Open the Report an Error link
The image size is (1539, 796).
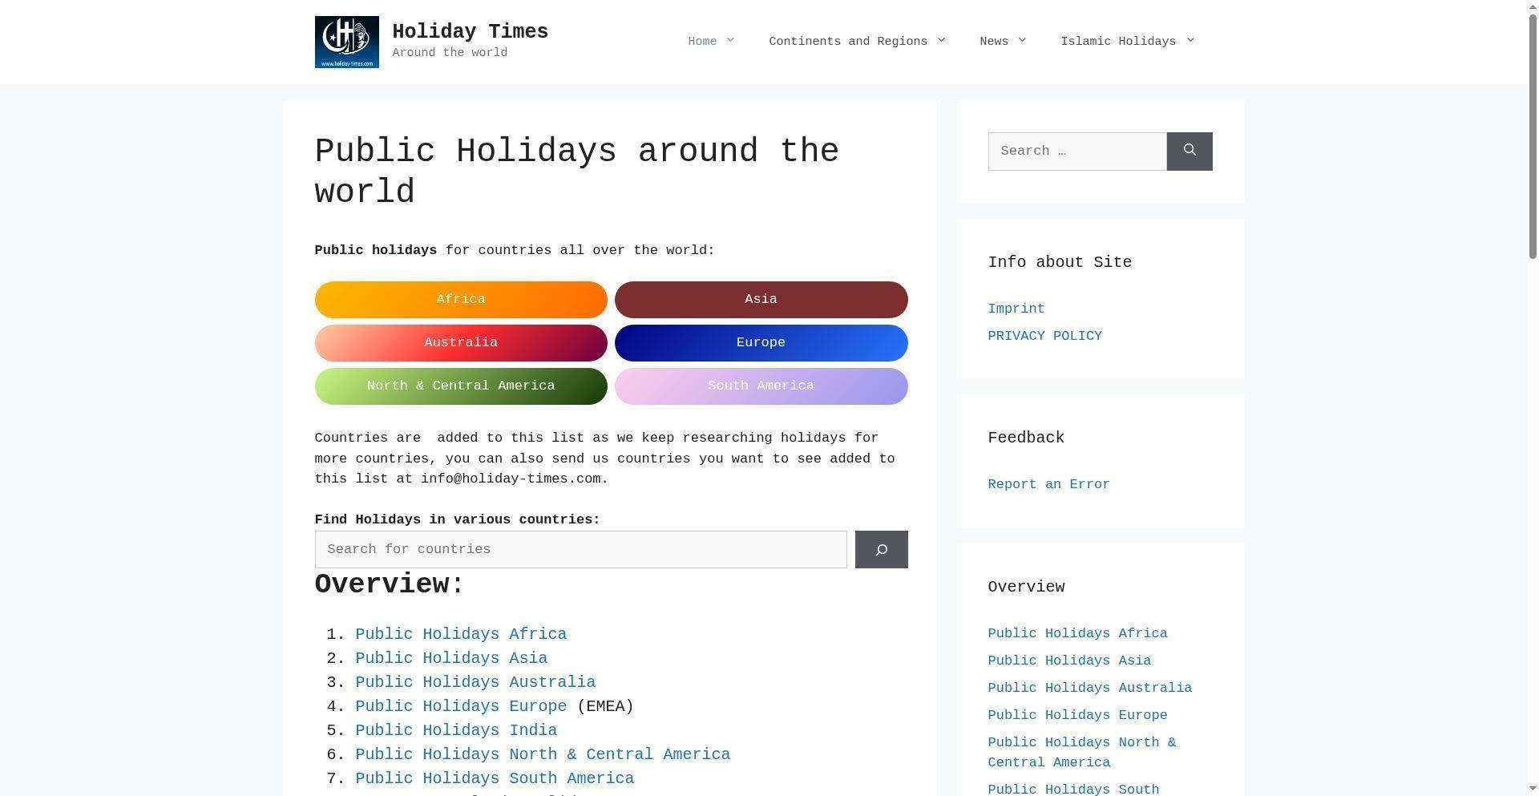[x=1048, y=485]
